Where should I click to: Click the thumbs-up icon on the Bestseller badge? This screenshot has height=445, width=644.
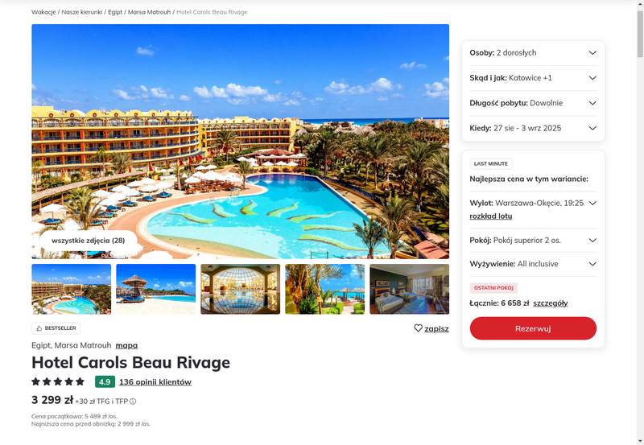pos(39,328)
